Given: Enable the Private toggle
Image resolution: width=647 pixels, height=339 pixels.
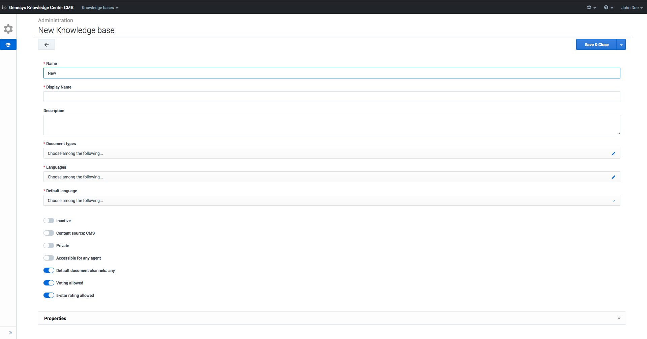Looking at the screenshot, I should pos(49,246).
